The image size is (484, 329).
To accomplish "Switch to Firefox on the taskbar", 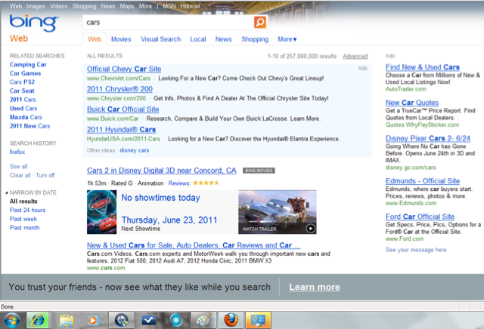I will [231, 321].
